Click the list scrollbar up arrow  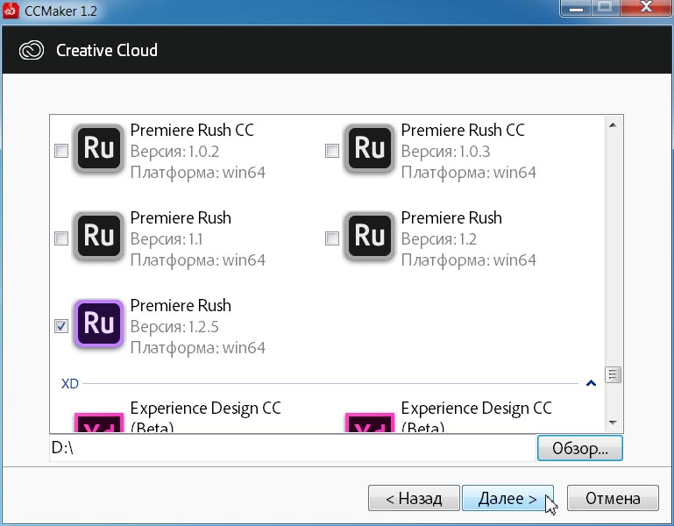pyautogui.click(x=613, y=125)
